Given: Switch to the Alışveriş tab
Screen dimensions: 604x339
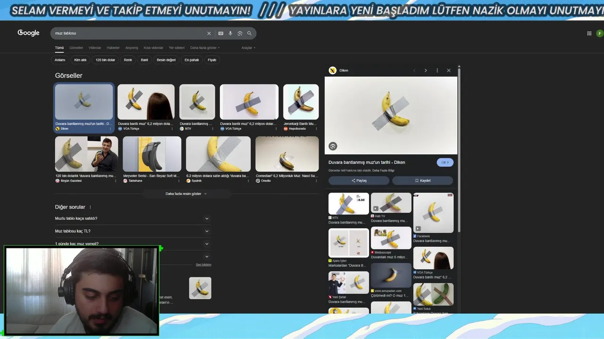Looking at the screenshot, I should tap(132, 48).
